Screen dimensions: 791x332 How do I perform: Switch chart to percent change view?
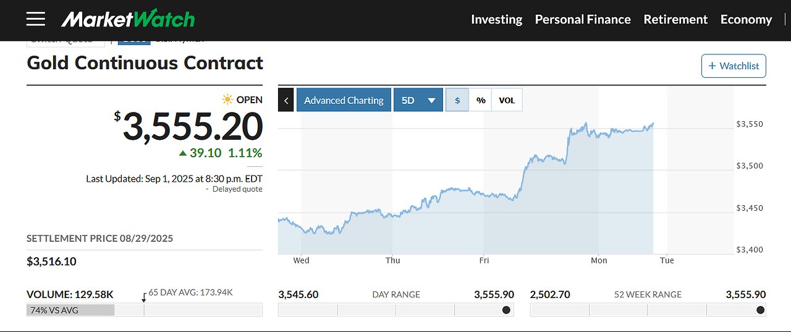click(x=481, y=100)
